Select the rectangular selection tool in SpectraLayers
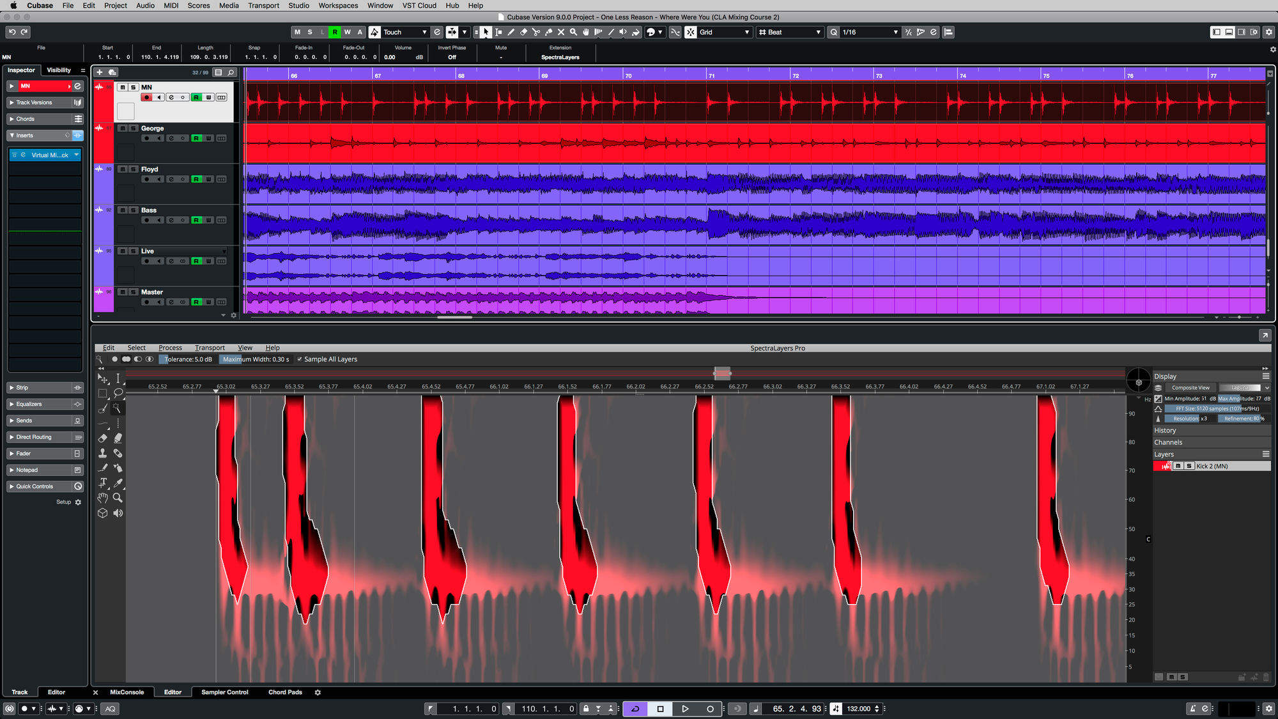 (102, 393)
